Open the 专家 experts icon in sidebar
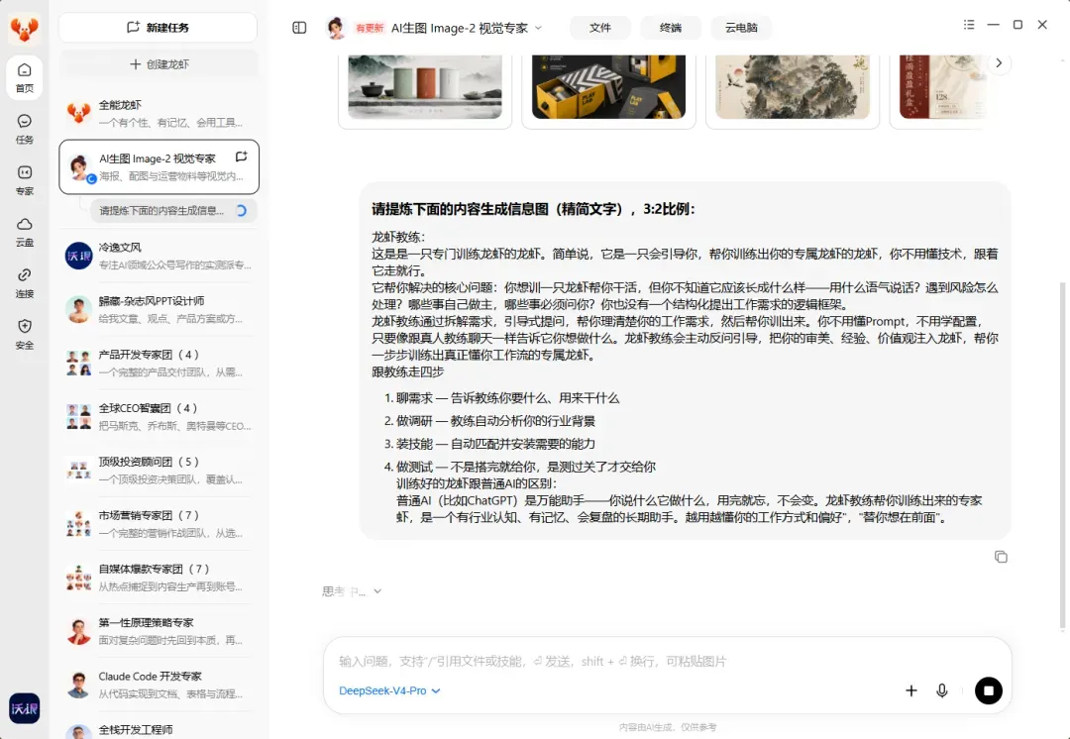This screenshot has height=739, width=1070. [x=25, y=180]
